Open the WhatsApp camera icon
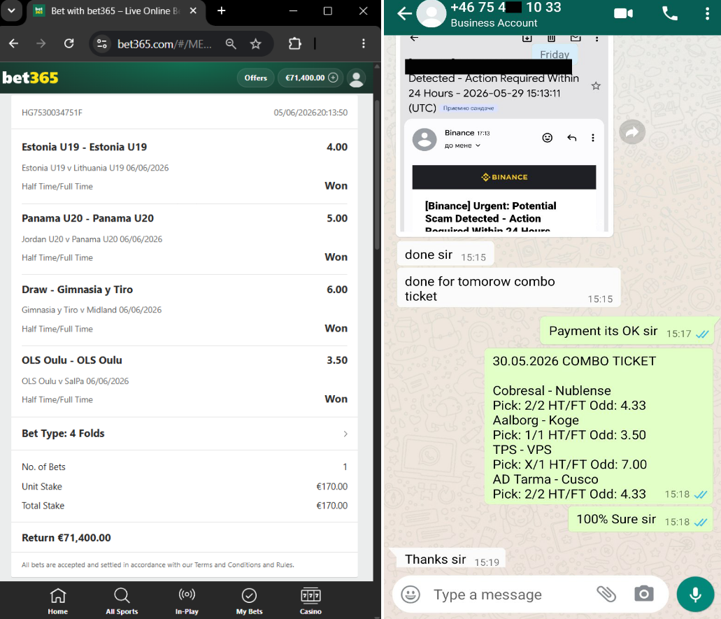Viewport: 721px width, 619px height. (644, 594)
